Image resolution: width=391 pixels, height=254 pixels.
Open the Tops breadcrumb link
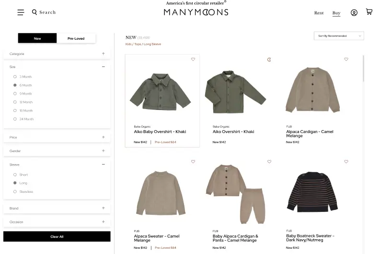point(138,44)
